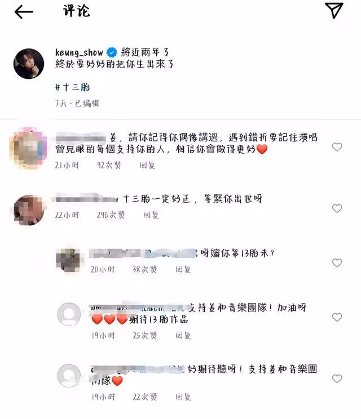Image resolution: width=361 pixels, height=419 pixels.
Task: Reply to the 20小时 comment
Action: 183,269
